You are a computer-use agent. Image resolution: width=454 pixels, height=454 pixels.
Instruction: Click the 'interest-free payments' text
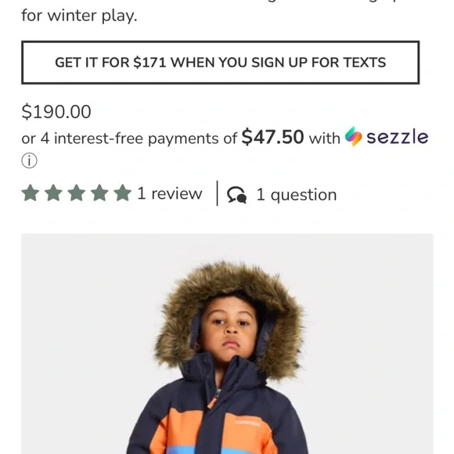click(x=137, y=139)
